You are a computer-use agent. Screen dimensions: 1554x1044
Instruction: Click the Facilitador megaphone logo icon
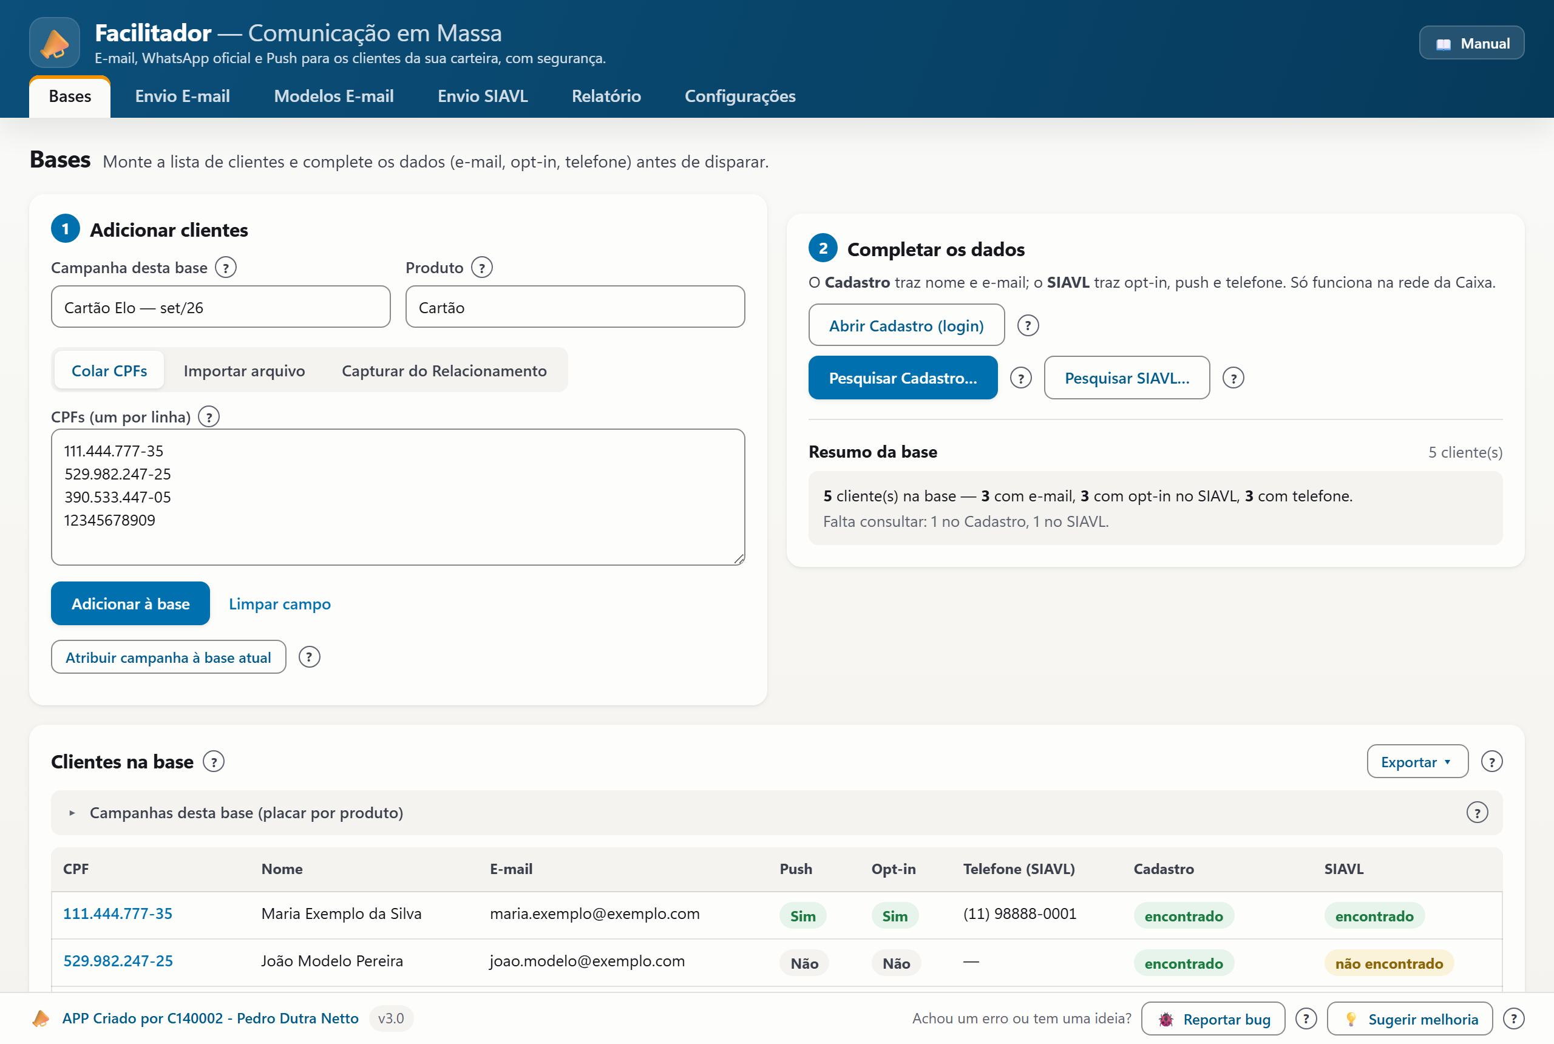click(x=55, y=42)
